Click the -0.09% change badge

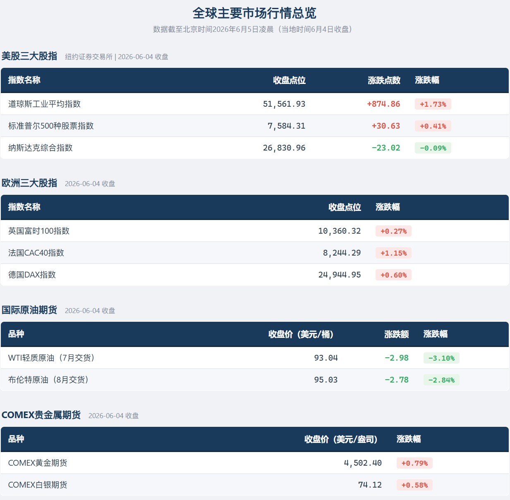[x=433, y=148]
